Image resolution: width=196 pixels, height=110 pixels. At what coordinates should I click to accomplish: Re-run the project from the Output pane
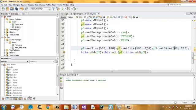click(x=61, y=78)
